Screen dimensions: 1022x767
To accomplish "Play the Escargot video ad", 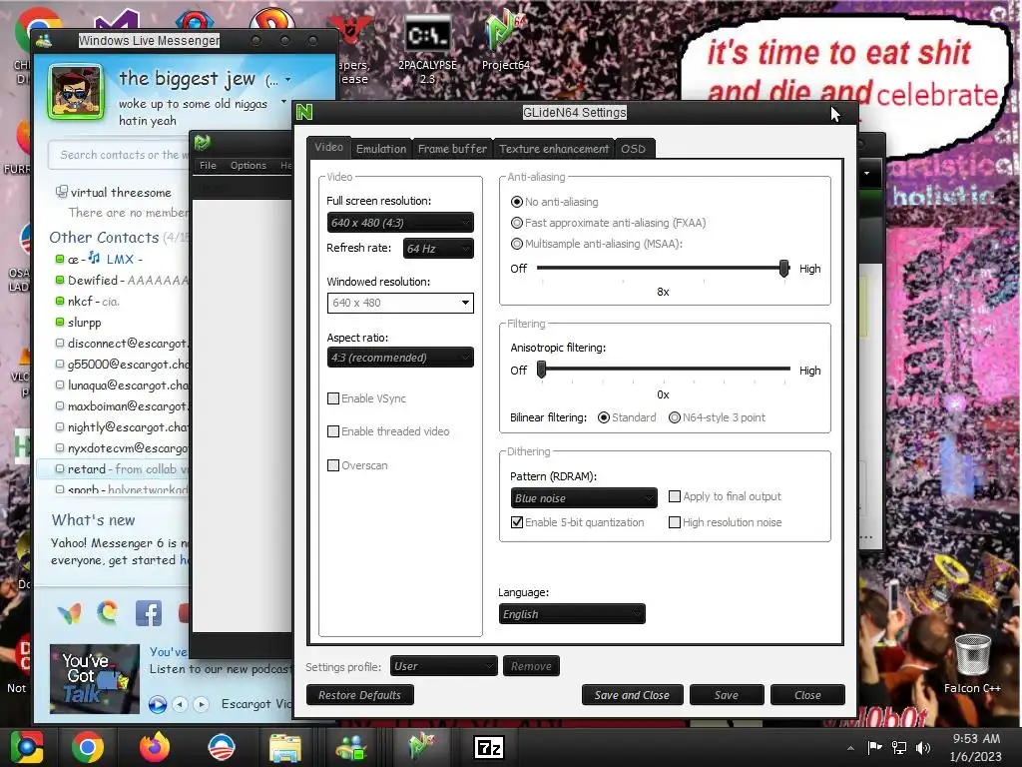I will 157,704.
